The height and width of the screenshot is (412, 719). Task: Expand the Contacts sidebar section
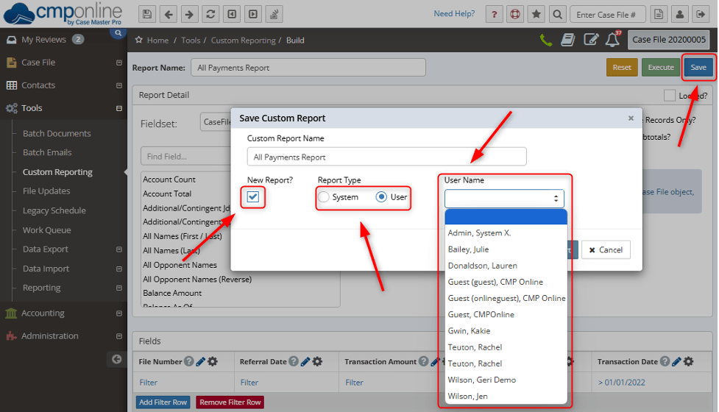(118, 85)
